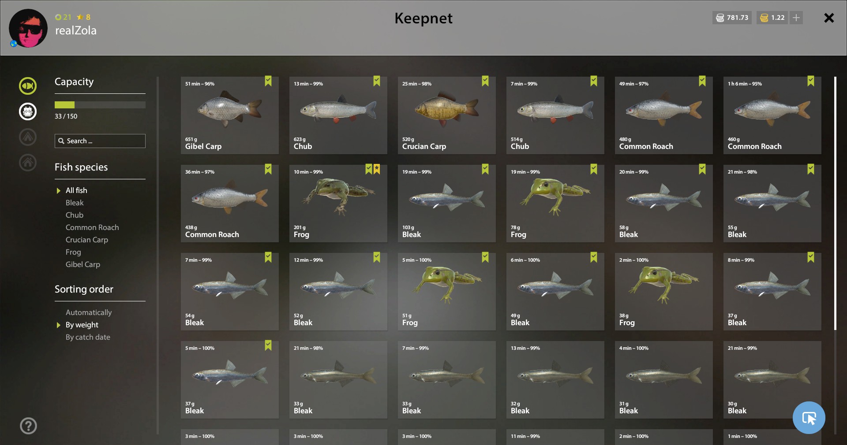Open realZola profile avatar

28,28
